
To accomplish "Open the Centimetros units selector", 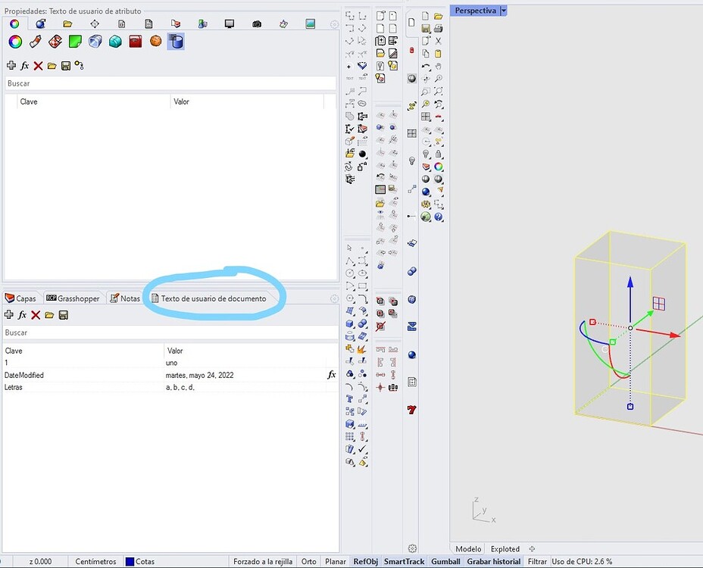I will (95, 561).
